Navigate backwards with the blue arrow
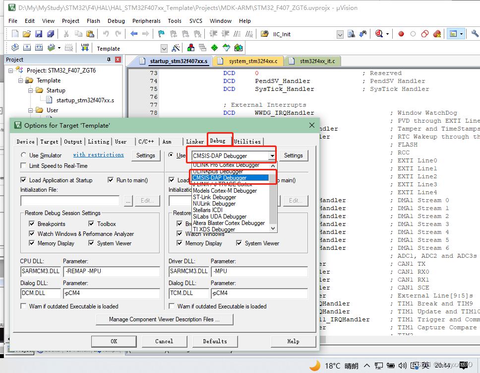Image resolution: width=480 pixels, height=373 pixels. click(x=134, y=34)
